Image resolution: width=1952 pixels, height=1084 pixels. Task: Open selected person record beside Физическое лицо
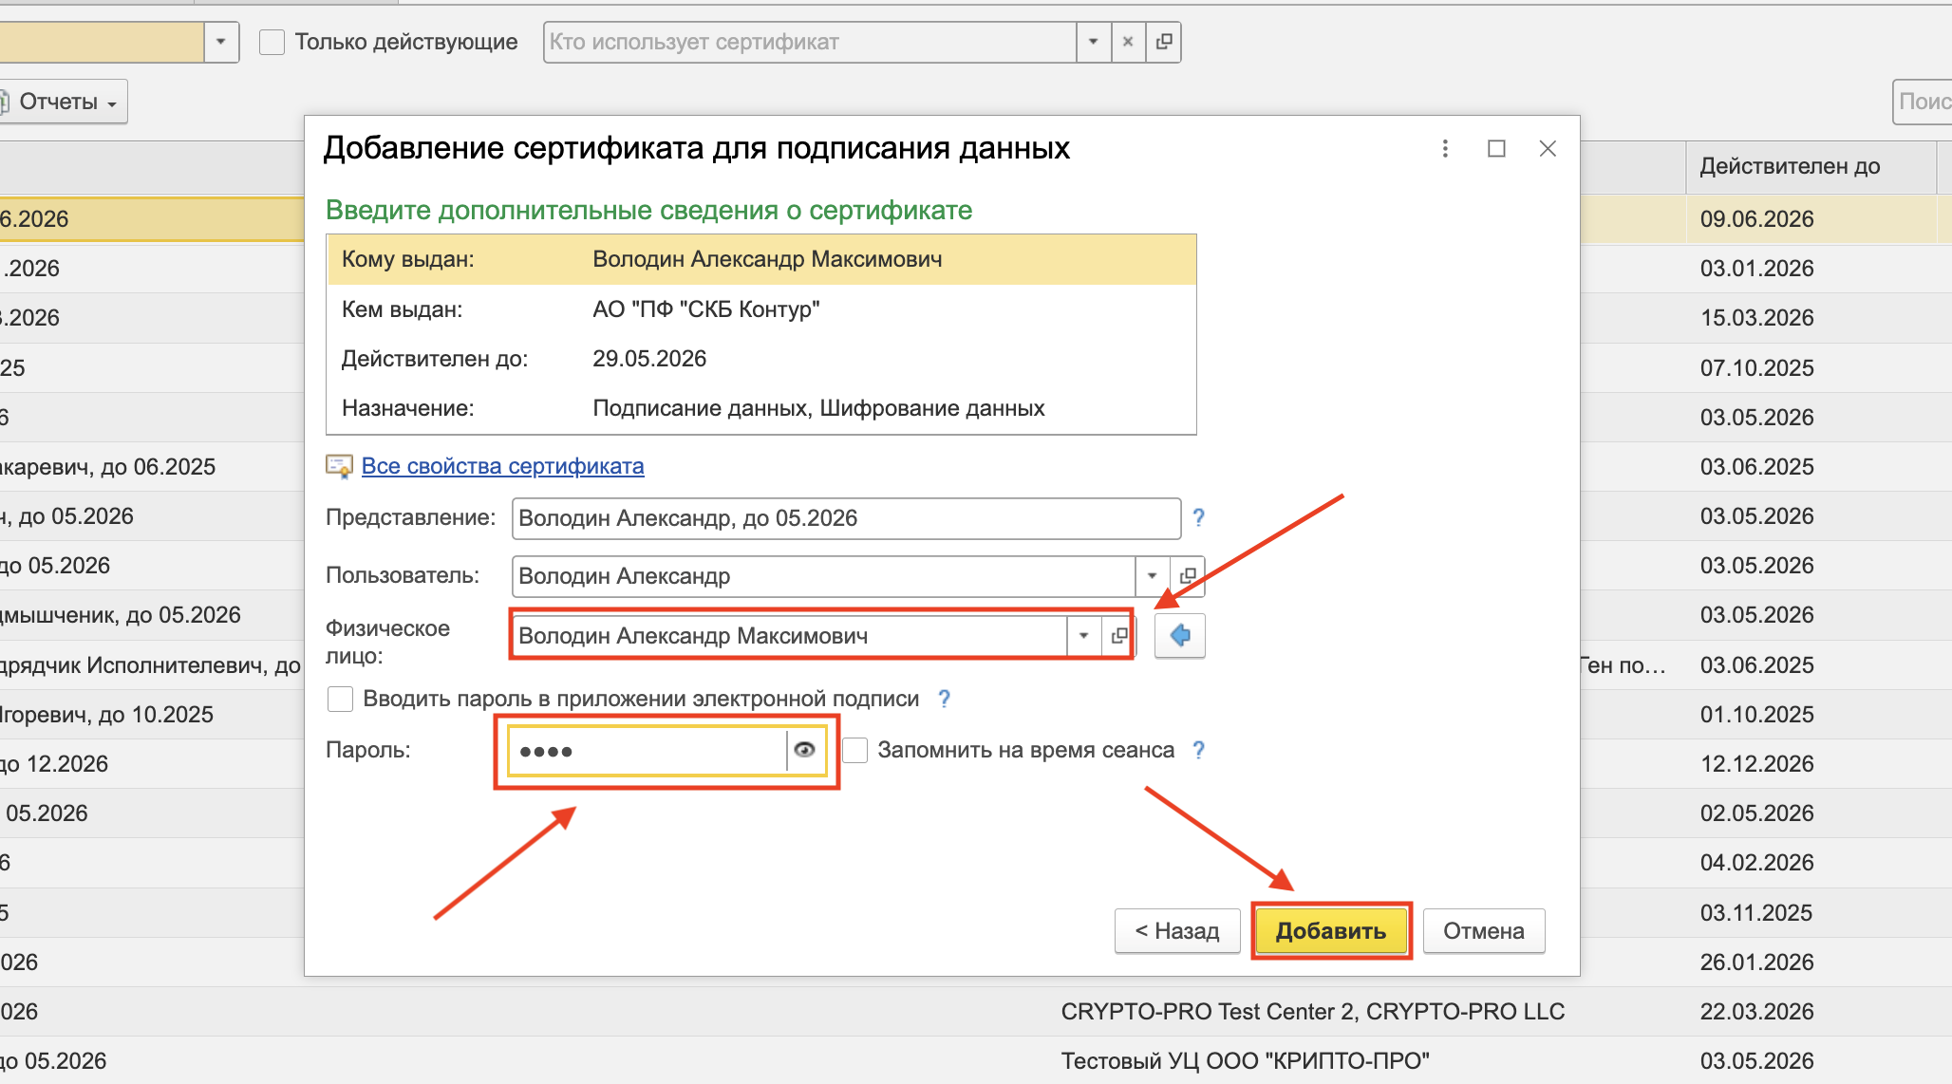1118,635
